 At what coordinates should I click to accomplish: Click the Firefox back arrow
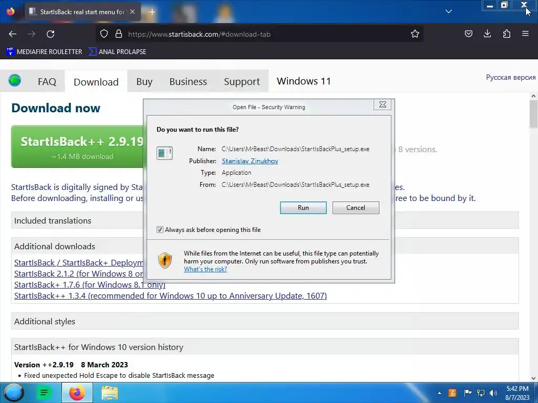(x=13, y=34)
